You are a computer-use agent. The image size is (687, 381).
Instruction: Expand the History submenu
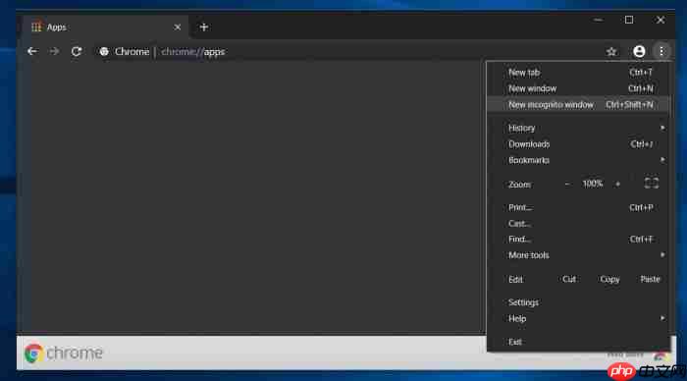point(578,128)
